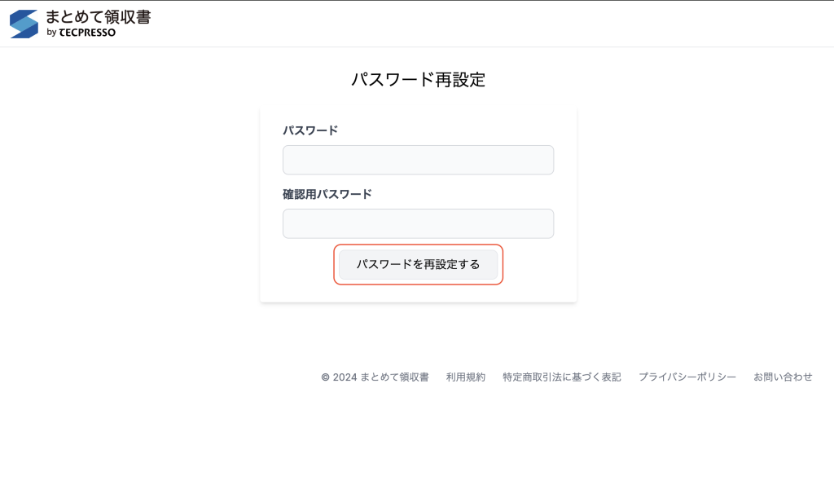Click the blue cube logo icon
The width and height of the screenshot is (834, 494).
click(24, 24)
